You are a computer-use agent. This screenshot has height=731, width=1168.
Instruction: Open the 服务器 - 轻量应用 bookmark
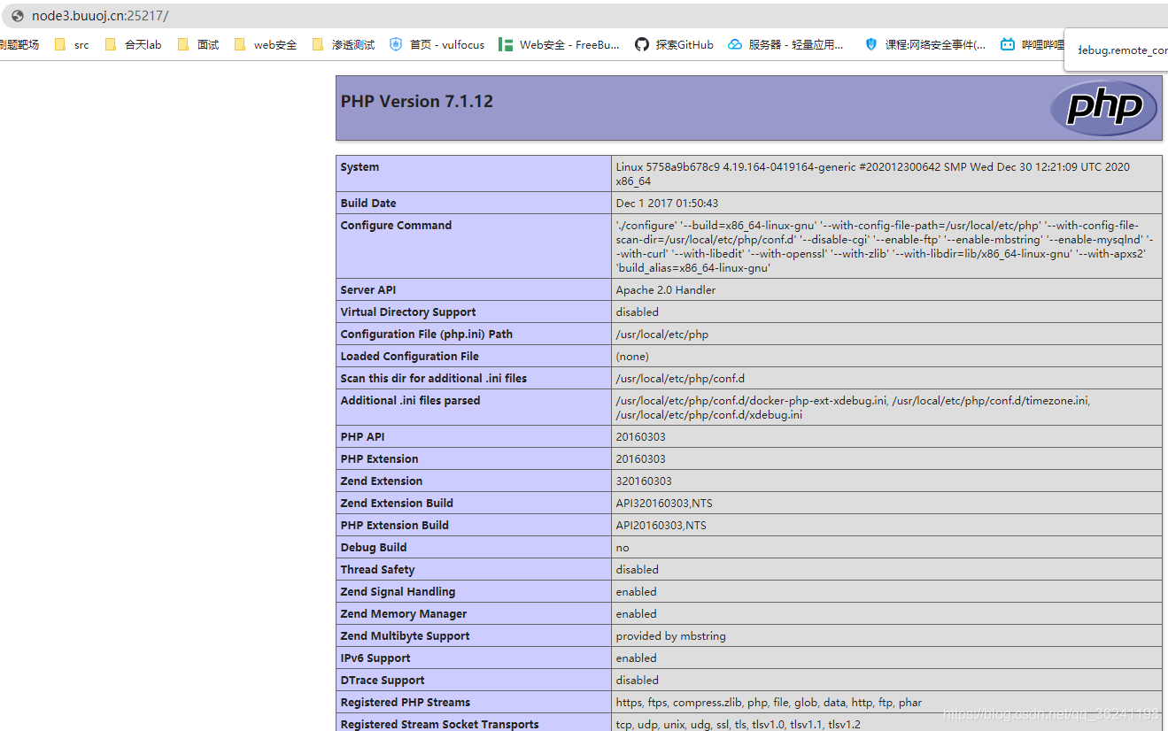pyautogui.click(x=785, y=44)
